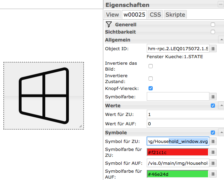Open color picker for Symbolfarbe für AUF
Screen dimensions: 224x180
point(213,174)
